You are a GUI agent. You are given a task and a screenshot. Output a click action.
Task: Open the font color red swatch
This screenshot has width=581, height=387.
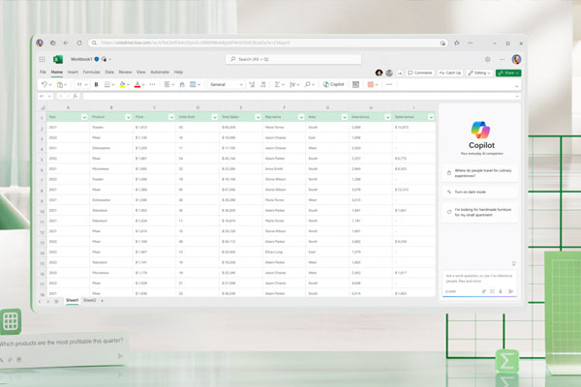(x=138, y=84)
